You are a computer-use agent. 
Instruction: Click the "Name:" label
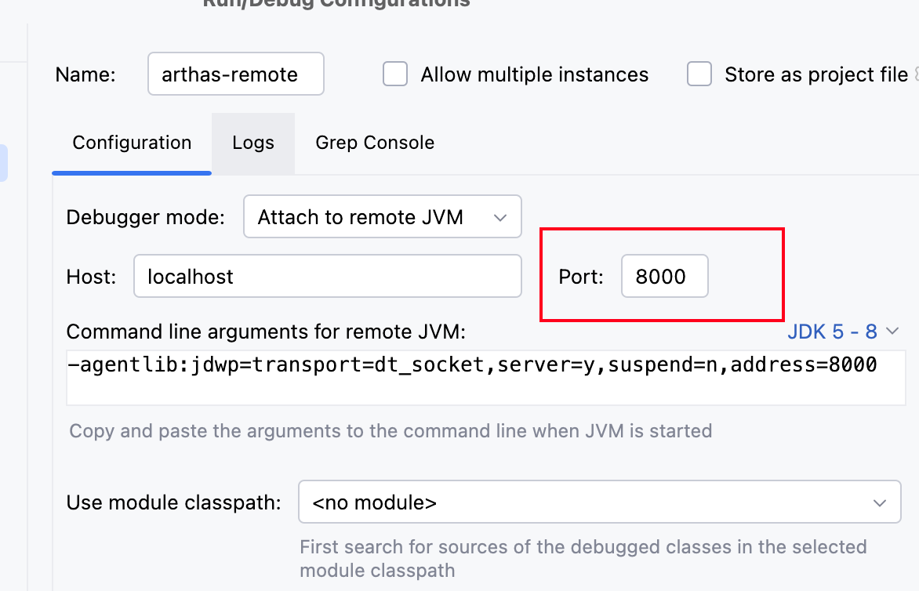pos(85,75)
